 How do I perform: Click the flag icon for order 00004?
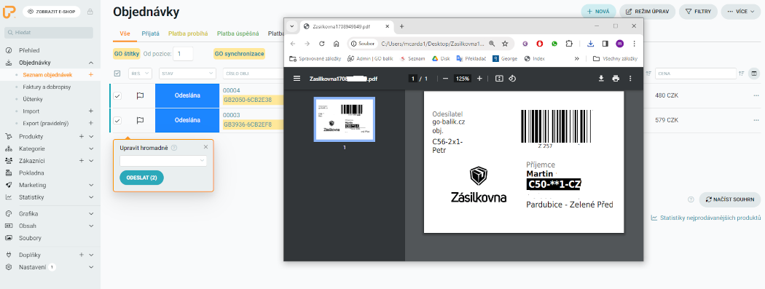click(x=140, y=96)
